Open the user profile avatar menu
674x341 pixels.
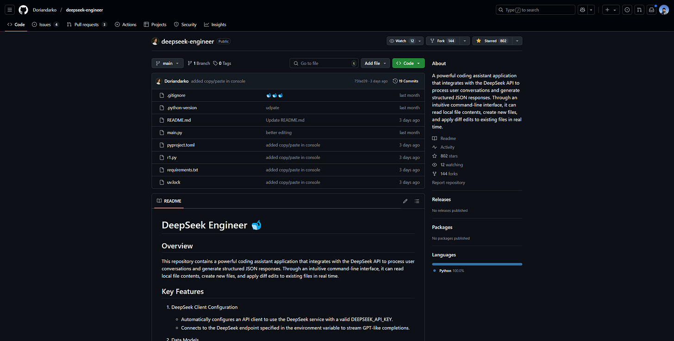[x=664, y=10]
